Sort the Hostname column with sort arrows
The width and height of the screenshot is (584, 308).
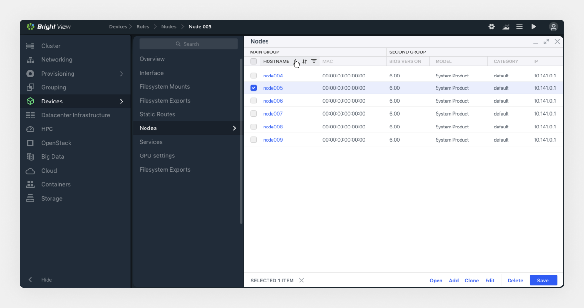tap(305, 61)
